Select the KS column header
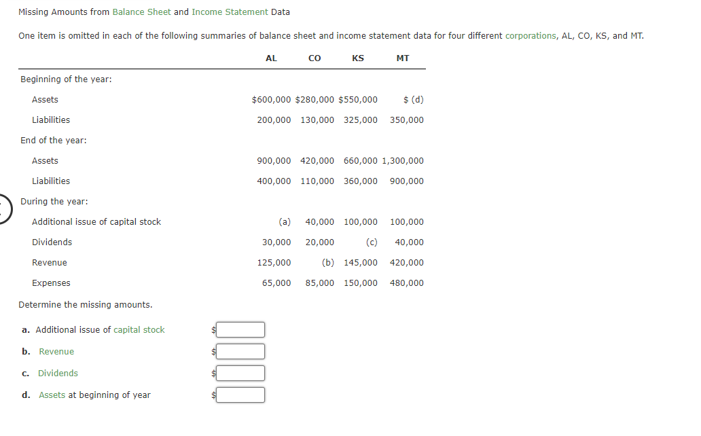701x436 pixels. click(358, 58)
